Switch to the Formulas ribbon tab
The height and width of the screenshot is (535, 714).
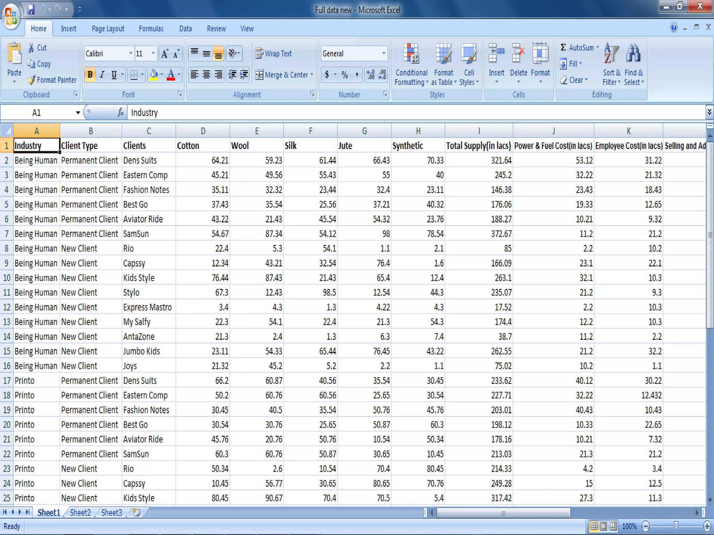(151, 29)
